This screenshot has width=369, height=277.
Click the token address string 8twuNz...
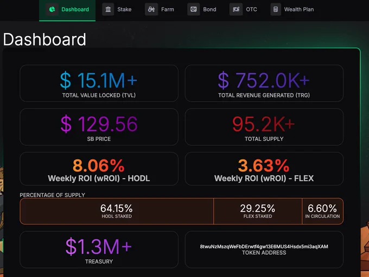(264, 247)
